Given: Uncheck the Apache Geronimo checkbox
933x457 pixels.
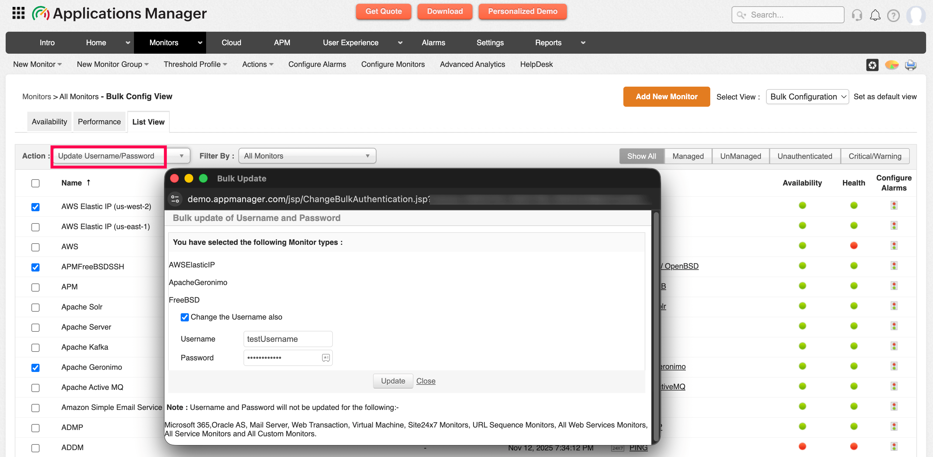Looking at the screenshot, I should click(35, 368).
